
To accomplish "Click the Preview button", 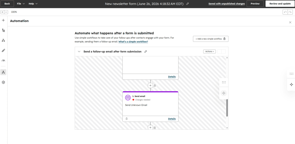I will 255,3.
